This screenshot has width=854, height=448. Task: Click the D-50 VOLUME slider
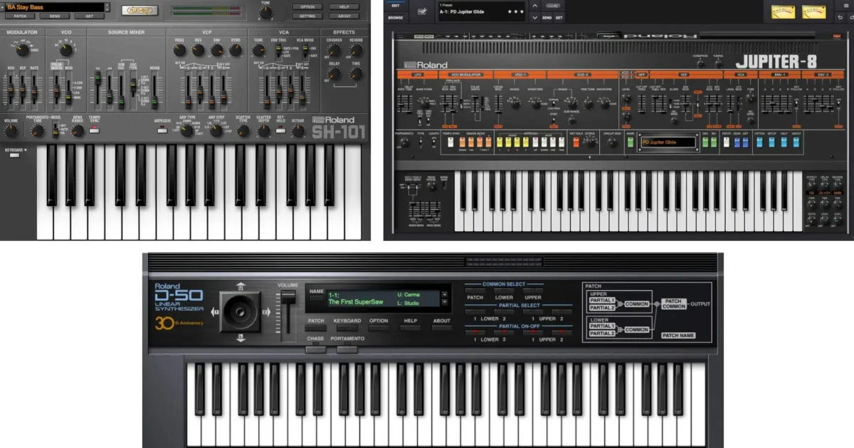pos(288,299)
